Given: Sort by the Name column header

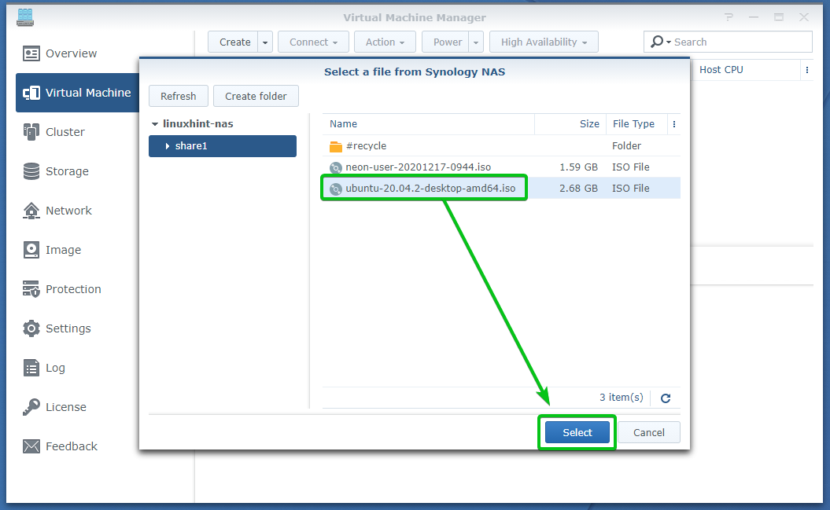Looking at the screenshot, I should tap(428, 123).
